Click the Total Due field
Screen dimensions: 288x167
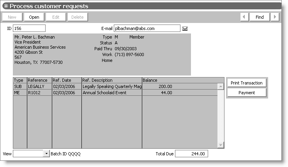[x=191, y=154]
